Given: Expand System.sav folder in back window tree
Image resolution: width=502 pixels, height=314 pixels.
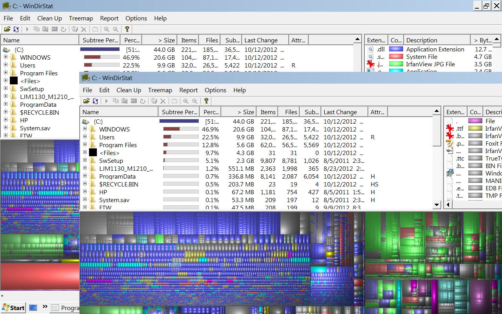Looking at the screenshot, I should pyautogui.click(x=5, y=128).
